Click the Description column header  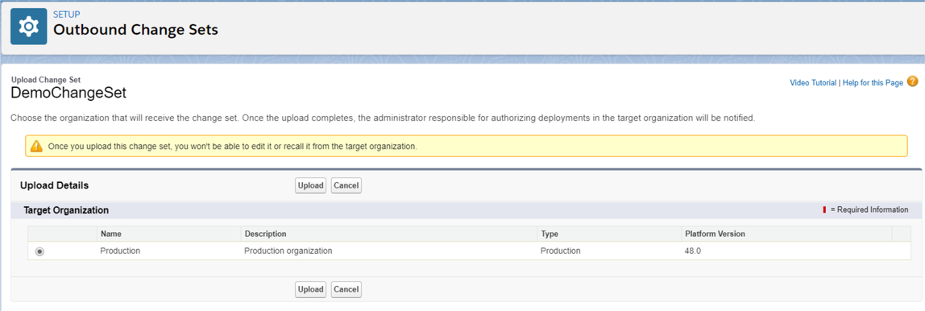tap(265, 234)
